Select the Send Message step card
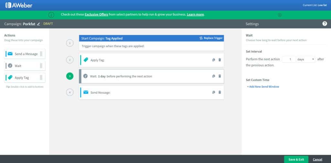 pyautogui.click(x=151, y=92)
